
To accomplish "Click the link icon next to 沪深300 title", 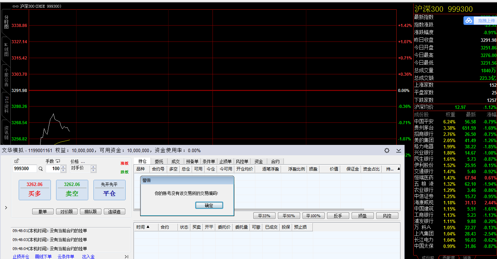I will (x=16, y=6).
